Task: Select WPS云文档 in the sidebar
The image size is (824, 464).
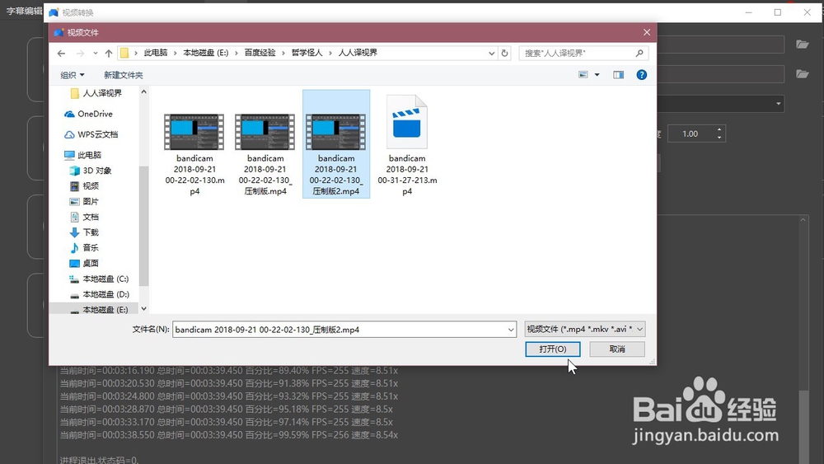Action: [x=91, y=134]
